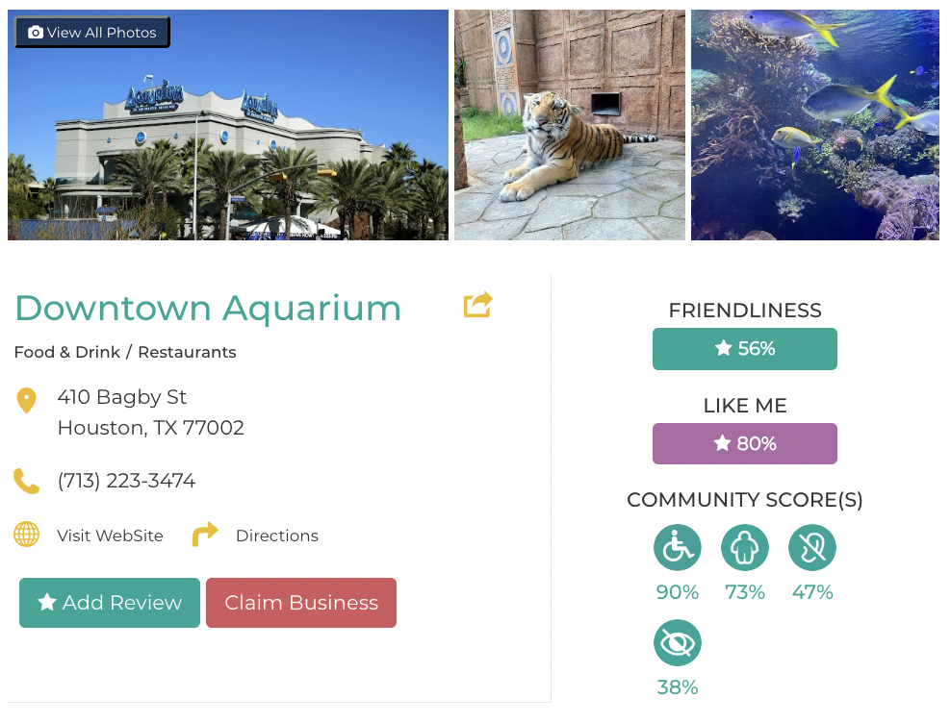This screenshot has height=723, width=951.
Task: Open the Directions link
Action: [277, 536]
